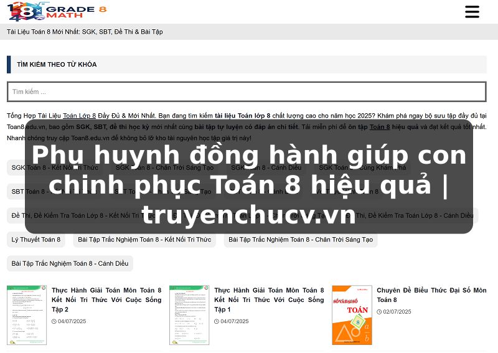498x353 pixels.
Task: Open "Bài Tập Trắc Nghiệm Toán 8 - Chân Trời Sáng Tạo" tag
Action: (301, 240)
